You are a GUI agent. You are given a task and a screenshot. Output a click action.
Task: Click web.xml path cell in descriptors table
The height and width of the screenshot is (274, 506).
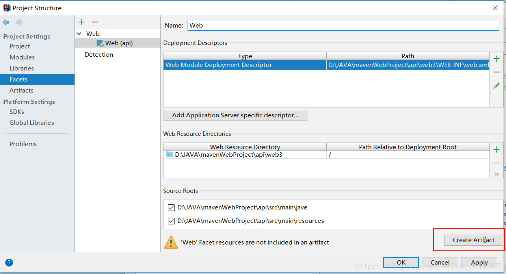point(408,65)
